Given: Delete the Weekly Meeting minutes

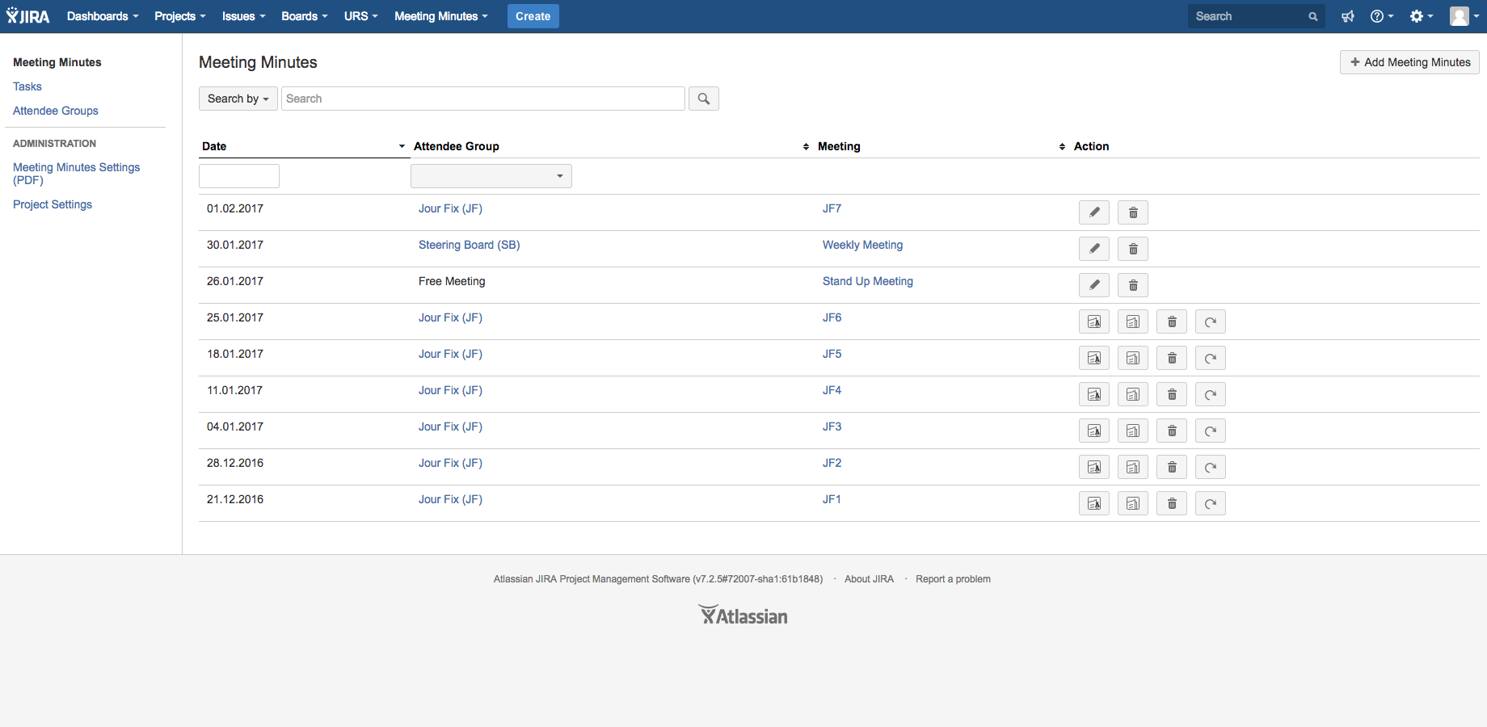Looking at the screenshot, I should click(x=1133, y=249).
